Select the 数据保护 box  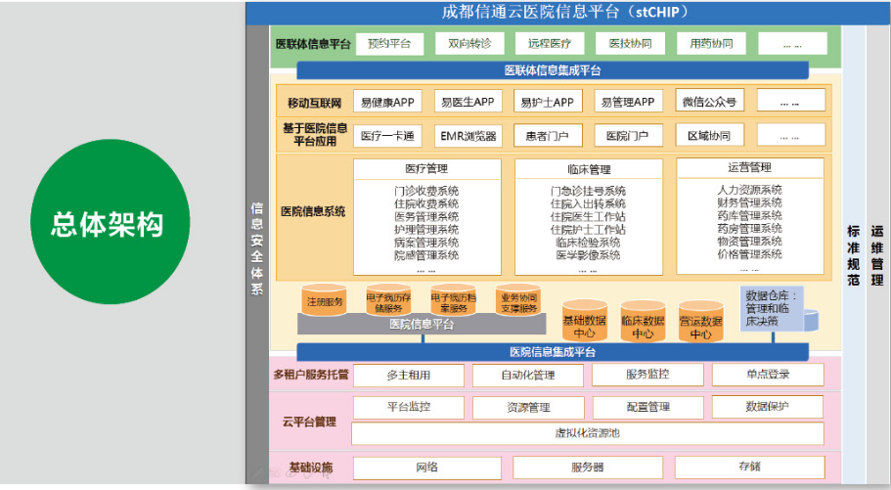point(767,407)
